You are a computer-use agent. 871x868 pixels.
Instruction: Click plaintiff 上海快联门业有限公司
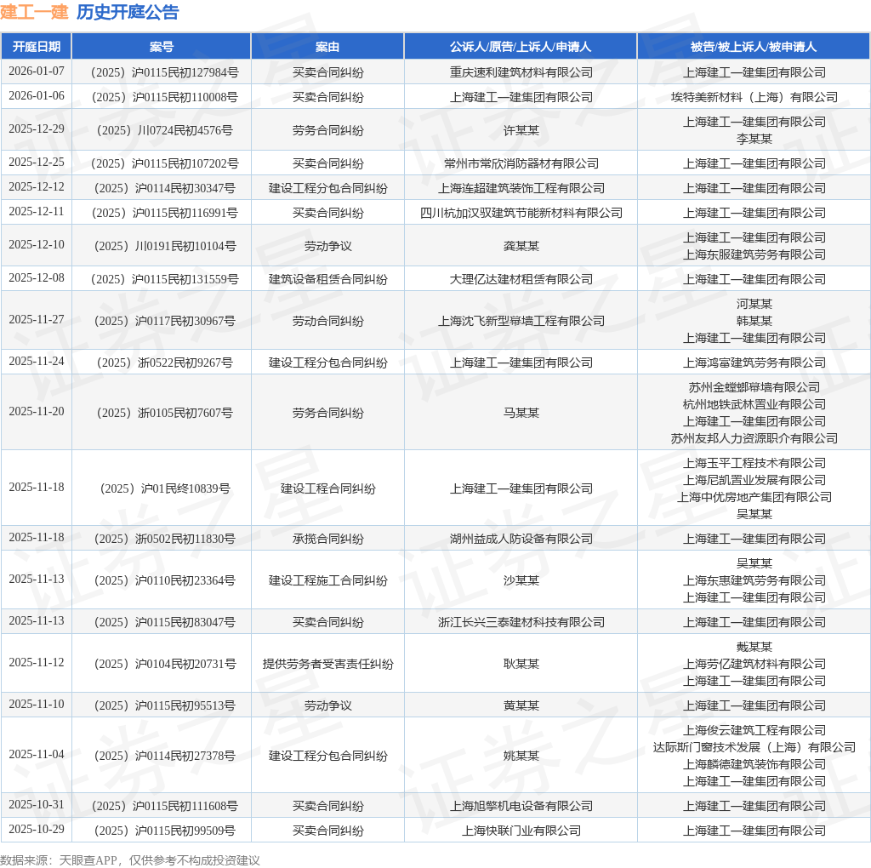[x=521, y=831]
